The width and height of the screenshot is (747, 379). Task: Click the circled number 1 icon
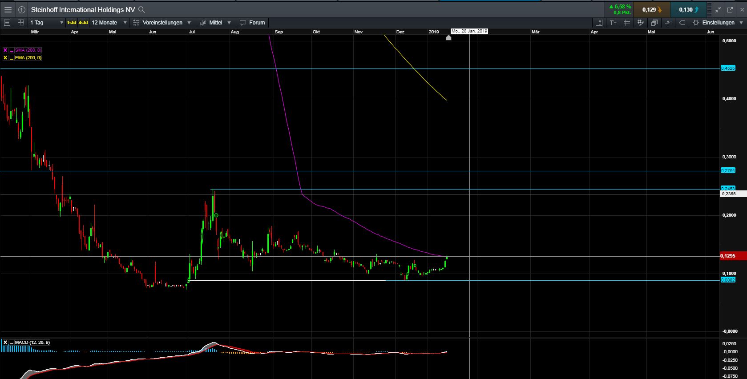(21, 9)
